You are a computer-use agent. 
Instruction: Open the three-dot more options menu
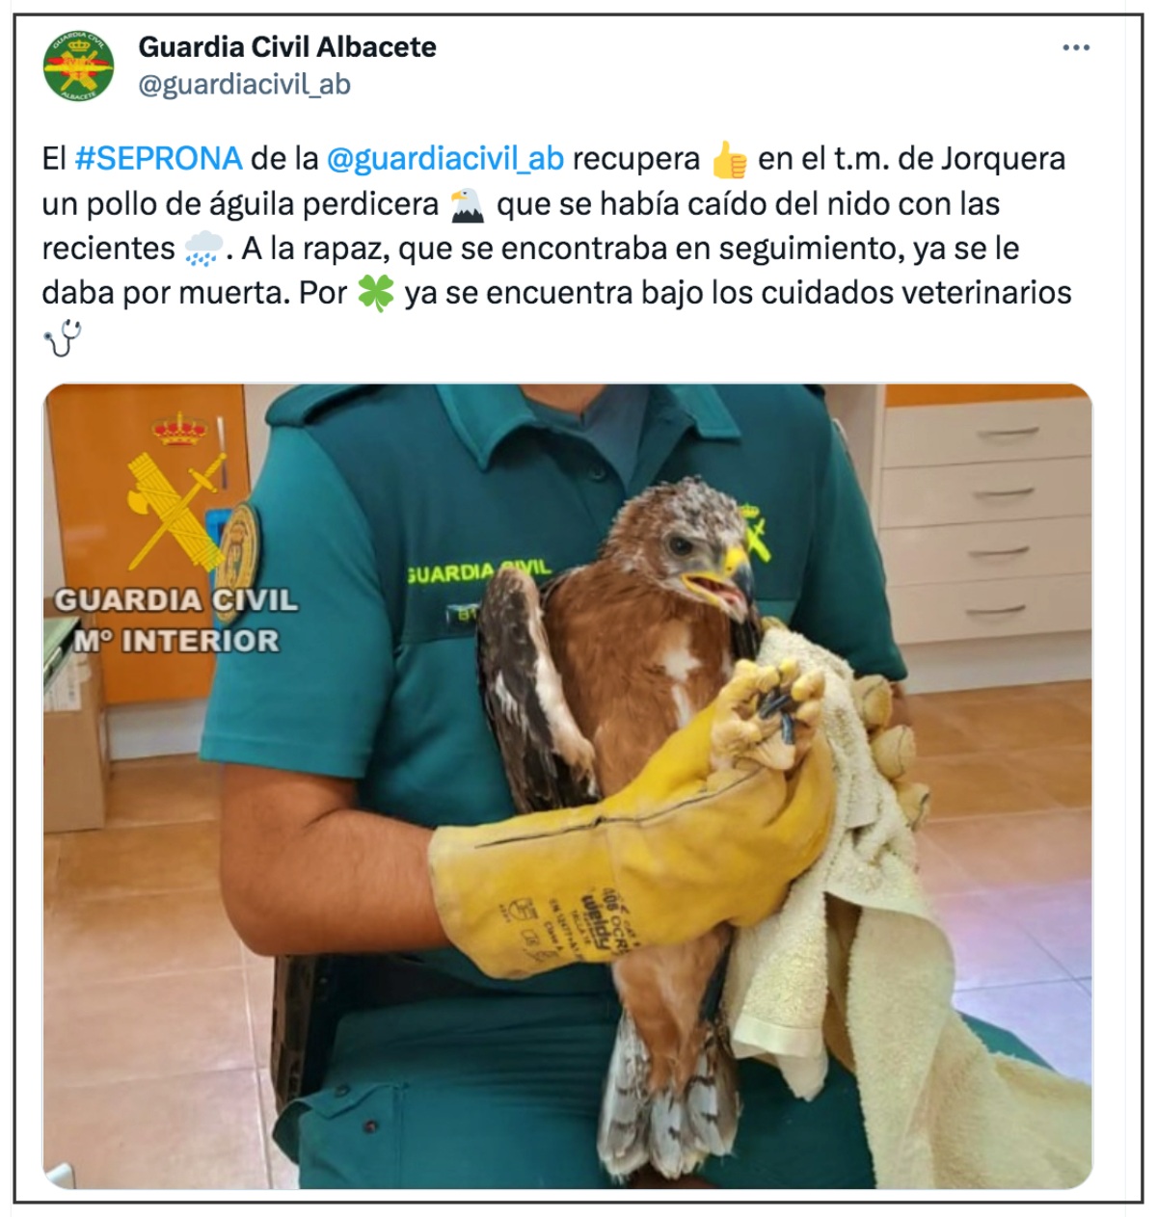coord(1076,48)
